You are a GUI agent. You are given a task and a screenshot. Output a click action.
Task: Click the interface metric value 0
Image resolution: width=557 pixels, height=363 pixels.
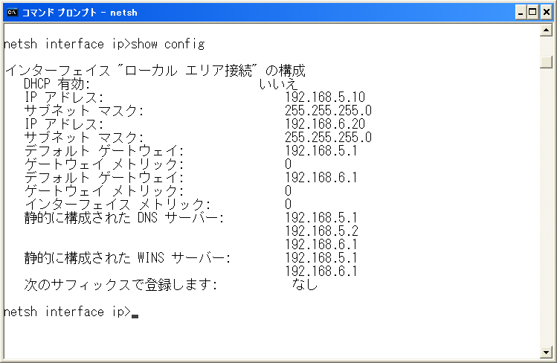[288, 205]
